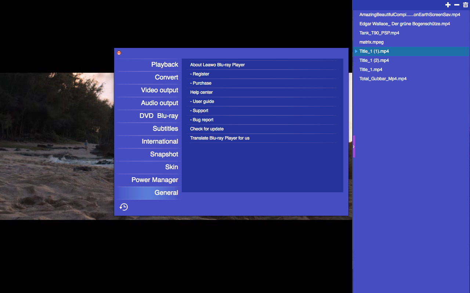Select the Snapshot tab
Viewport: 470px width, 293px height.
pos(148,154)
